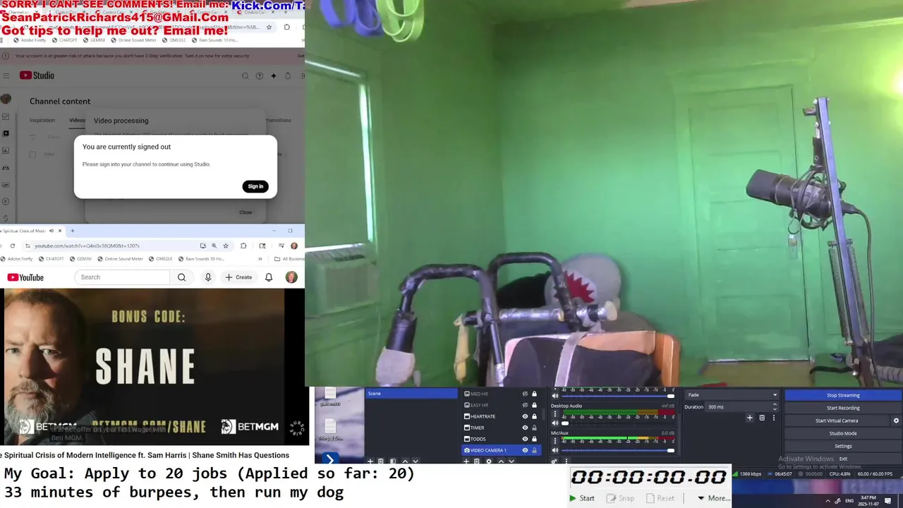Select the Scene item in OBS Scenes

coord(411,394)
